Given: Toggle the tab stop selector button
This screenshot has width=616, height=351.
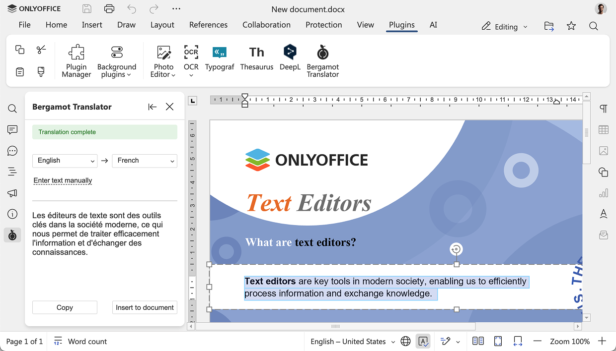Looking at the screenshot, I should pyautogui.click(x=193, y=101).
